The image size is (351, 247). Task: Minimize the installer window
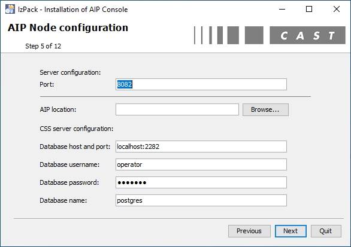point(282,9)
